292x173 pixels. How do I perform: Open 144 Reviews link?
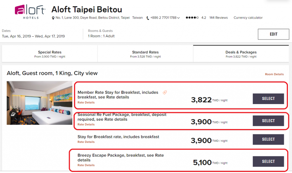[x=218, y=18]
